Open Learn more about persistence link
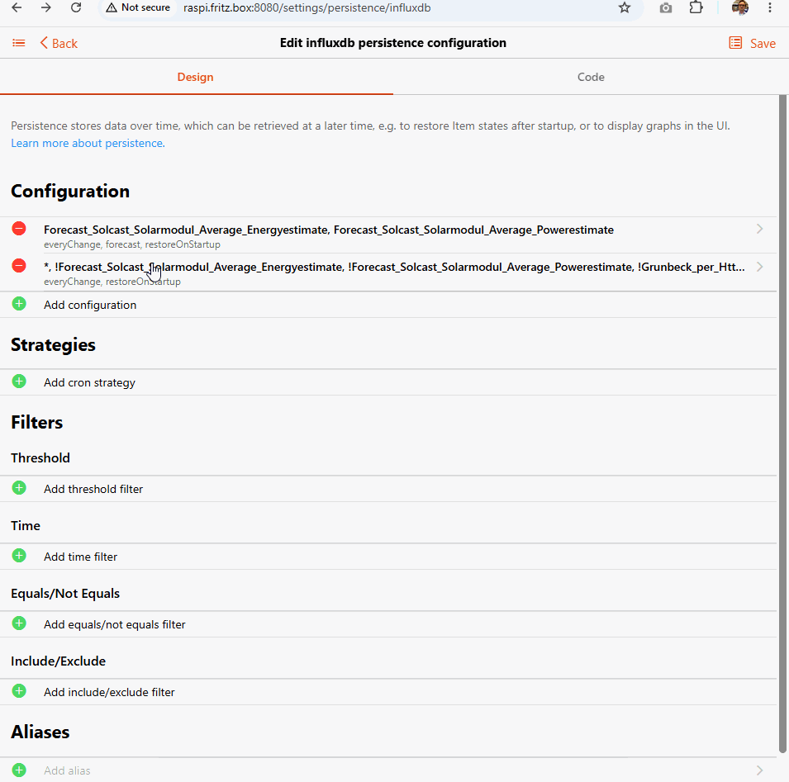The image size is (789, 782). (88, 144)
